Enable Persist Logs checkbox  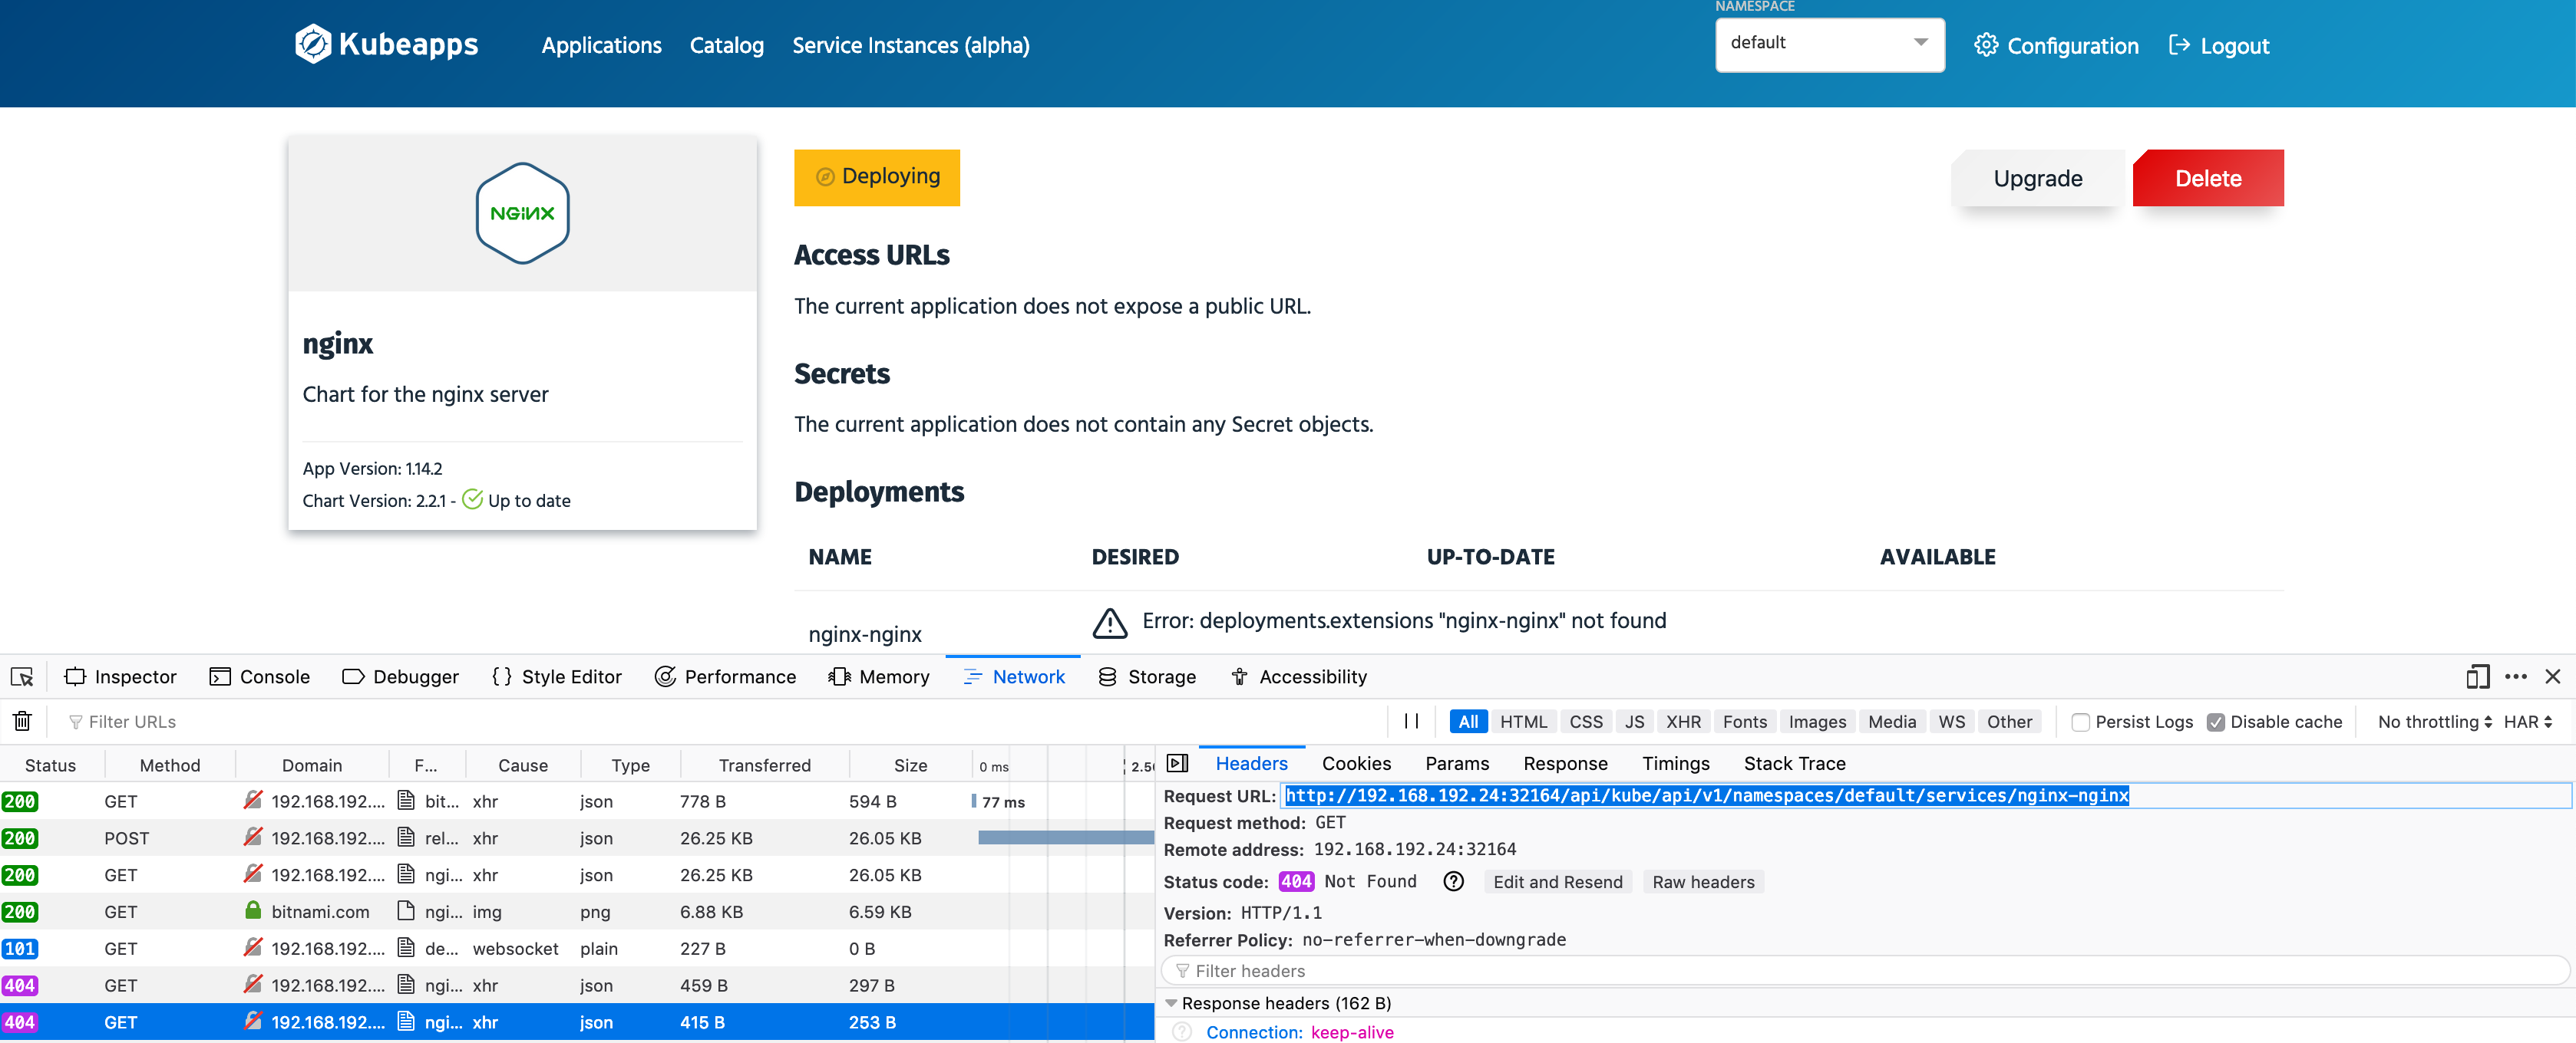click(2081, 722)
